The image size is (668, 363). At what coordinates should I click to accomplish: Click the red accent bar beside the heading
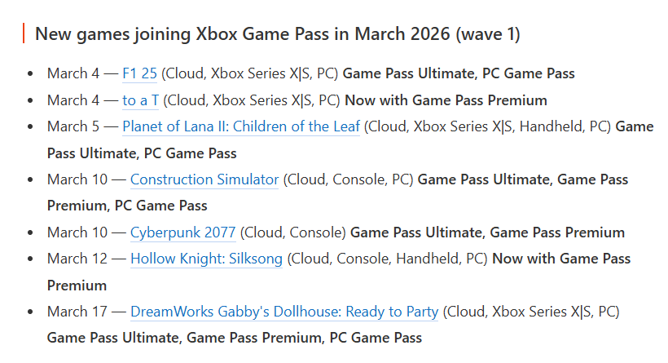(x=24, y=34)
